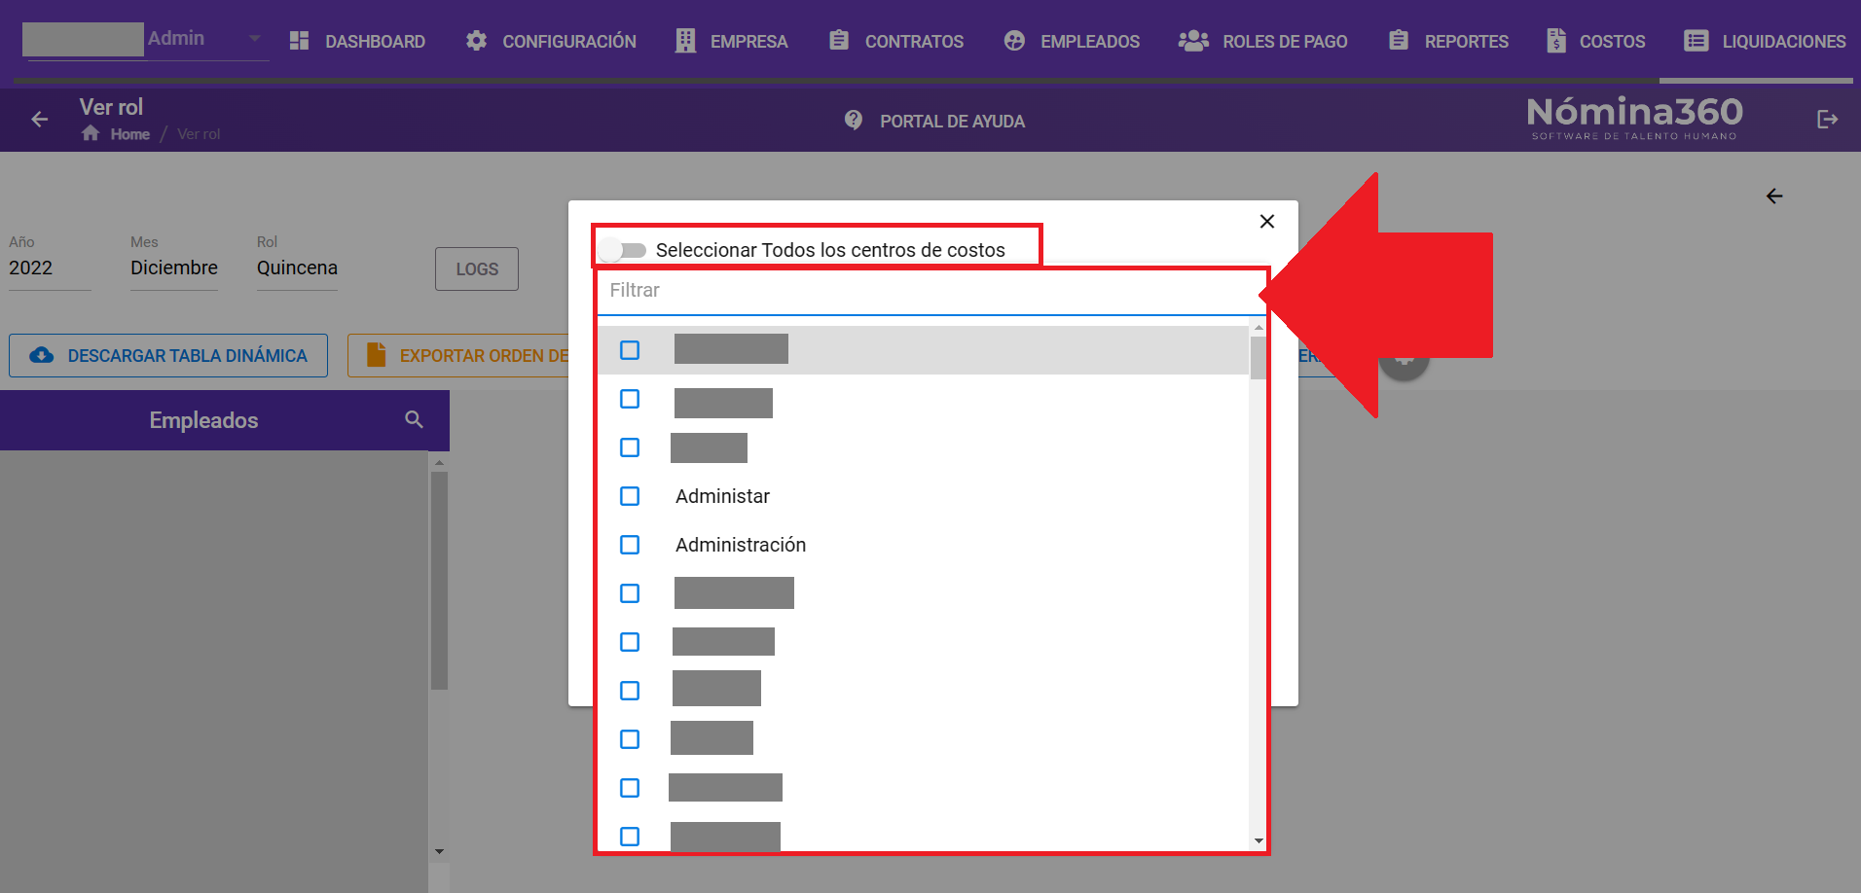The height and width of the screenshot is (893, 1861).
Task: Click the Contratos clipboard icon
Action: (x=839, y=40)
